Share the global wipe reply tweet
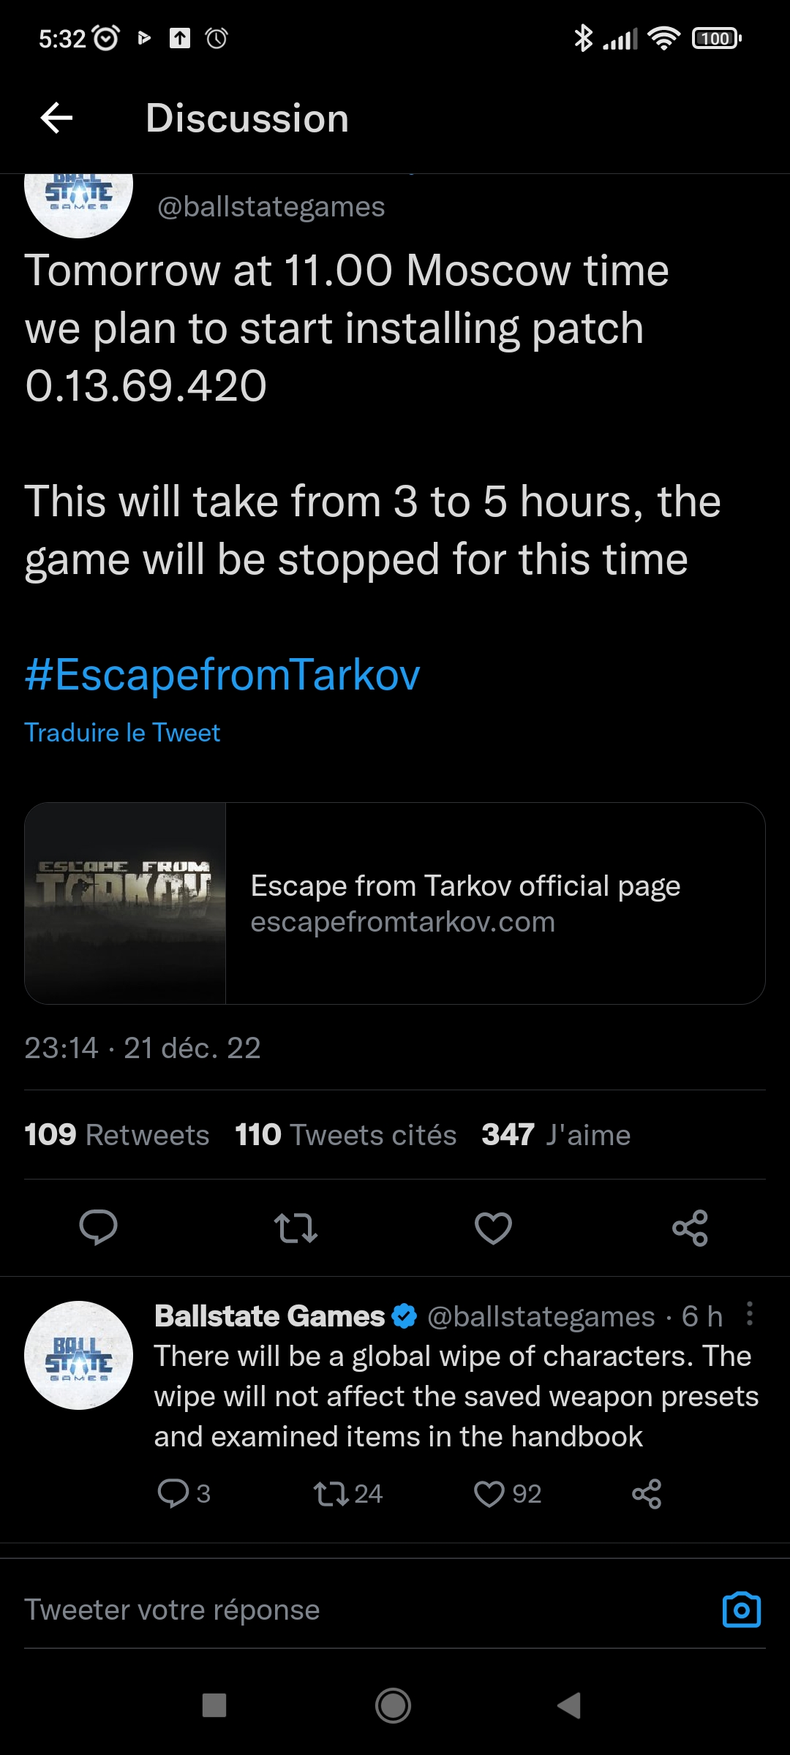This screenshot has width=790, height=1755. [x=647, y=1493]
